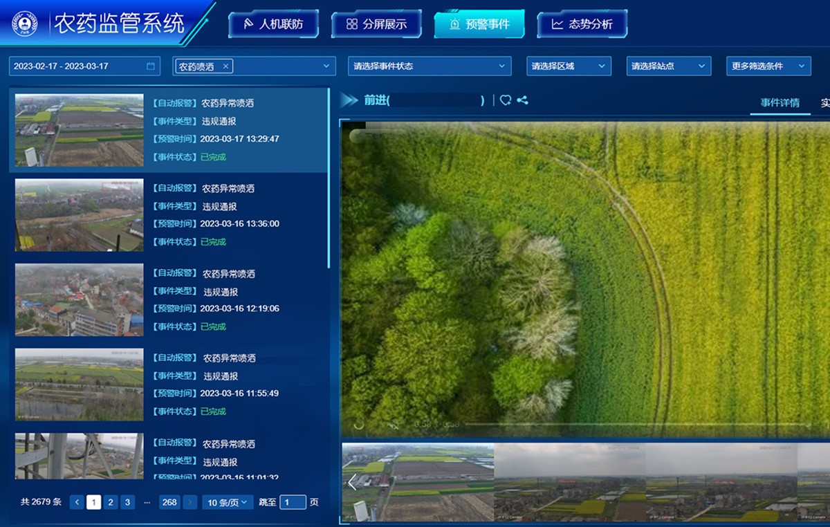Click 已完成 status of 13:29:47 event
830x527 pixels.
[x=213, y=157]
